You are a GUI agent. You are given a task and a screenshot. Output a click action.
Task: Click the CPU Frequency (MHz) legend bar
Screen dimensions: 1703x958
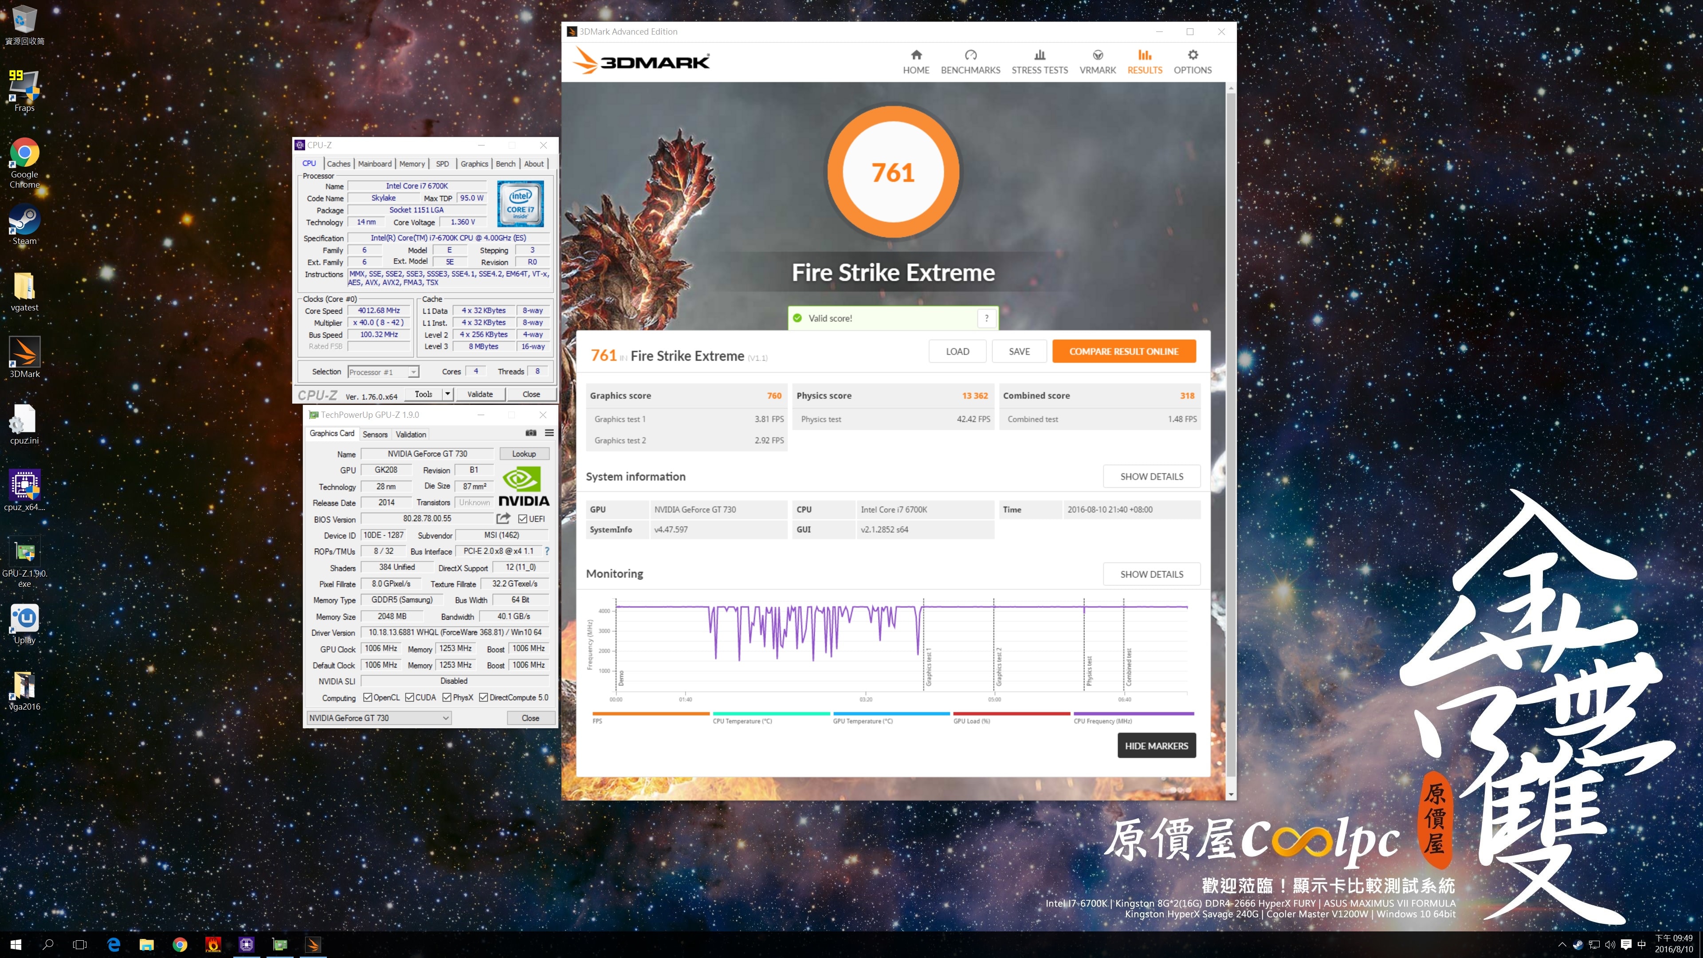(1134, 713)
